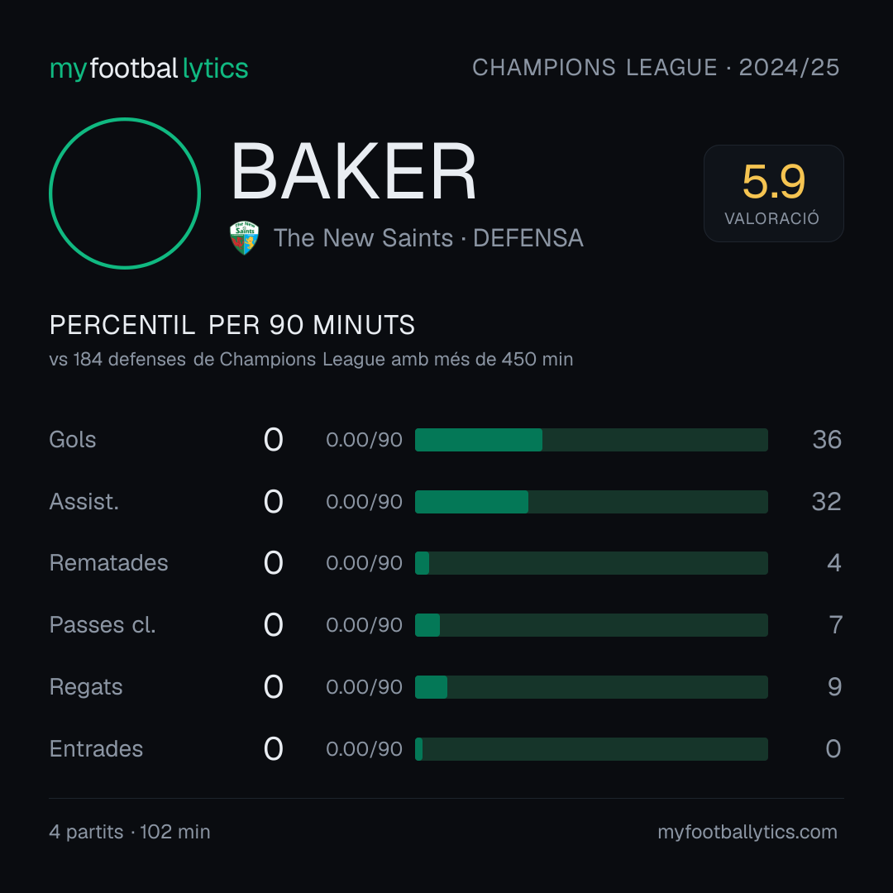
Task: Select the Entrades stat label
Action: 96,749
